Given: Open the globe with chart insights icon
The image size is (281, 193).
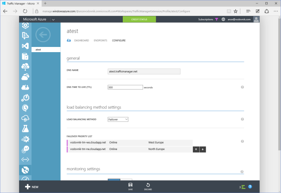Looking at the screenshot, I should point(25,149).
